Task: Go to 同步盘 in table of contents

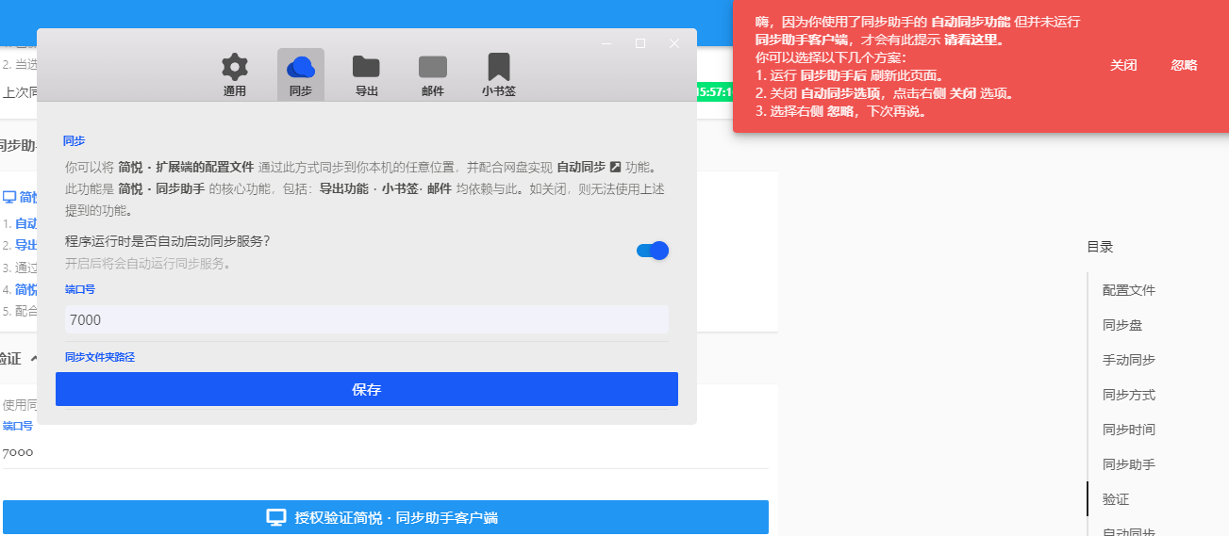Action: [1122, 325]
